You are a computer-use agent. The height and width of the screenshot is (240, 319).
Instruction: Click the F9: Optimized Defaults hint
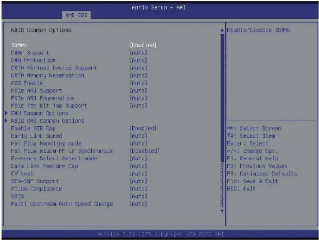coord(262,174)
